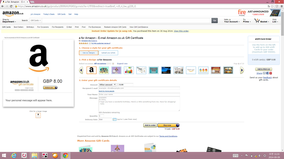Click the Quantity field
This screenshot has height=159, width=284.
101,116
